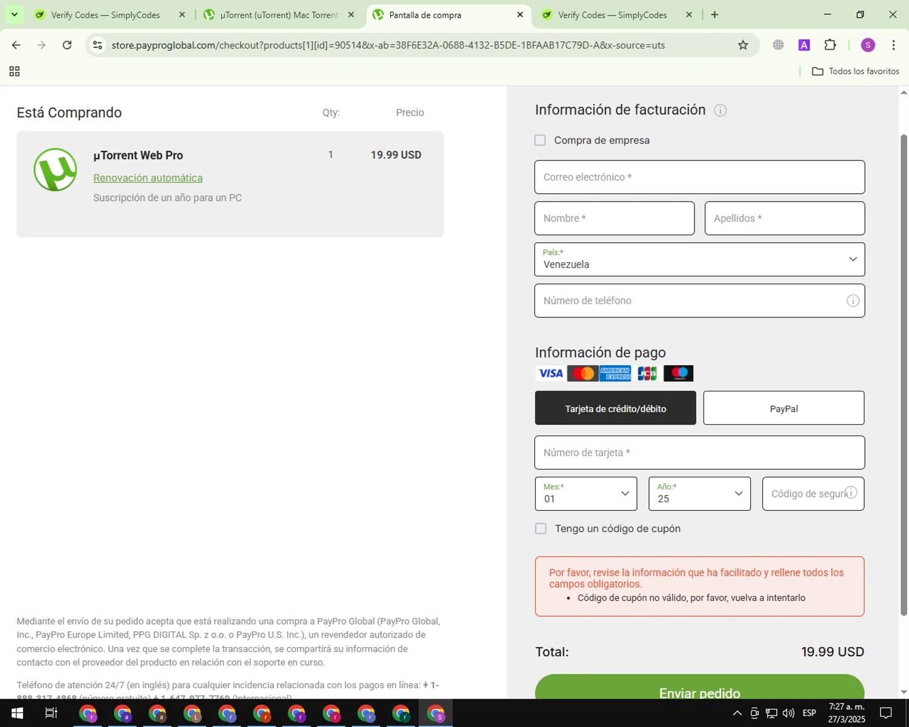Viewport: 909px width, 727px height.
Task: Select Tarjeta de crédito/débito payment method
Action: tap(615, 408)
